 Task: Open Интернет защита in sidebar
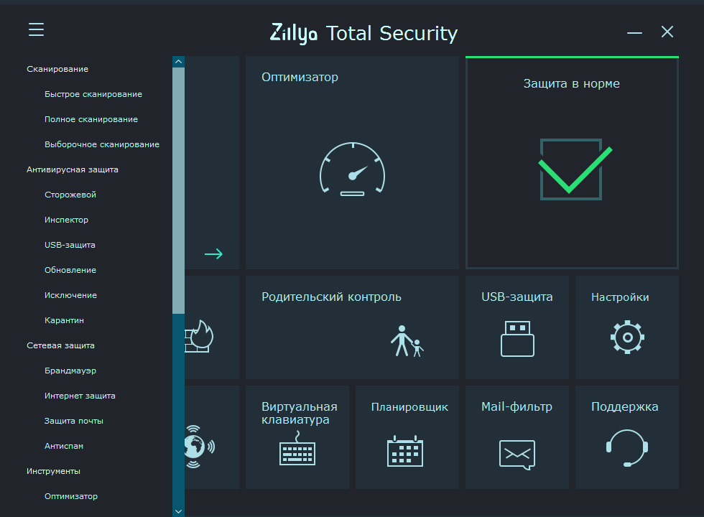pos(80,396)
